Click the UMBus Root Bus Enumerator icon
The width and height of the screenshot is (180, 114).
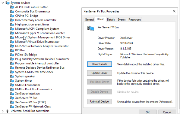[12, 89]
